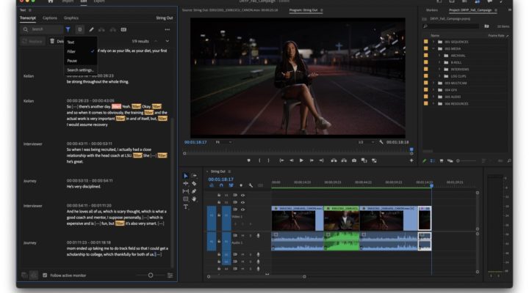
Task: Click the captions CC icon in Transcript toolbar
Action: (x=124, y=29)
